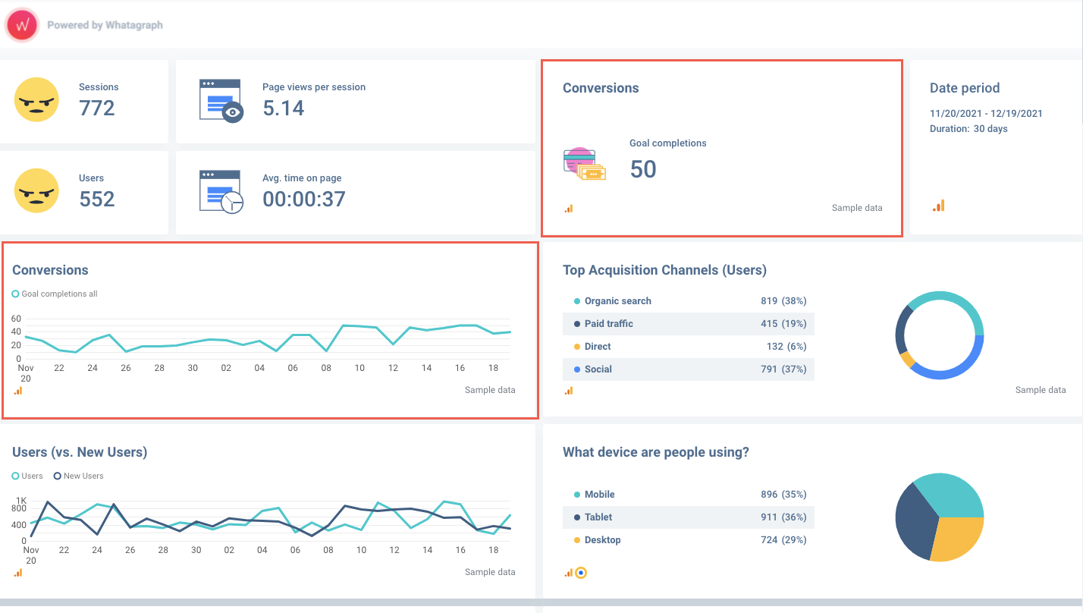
Task: Click the device usage pie chart
Action: (940, 517)
